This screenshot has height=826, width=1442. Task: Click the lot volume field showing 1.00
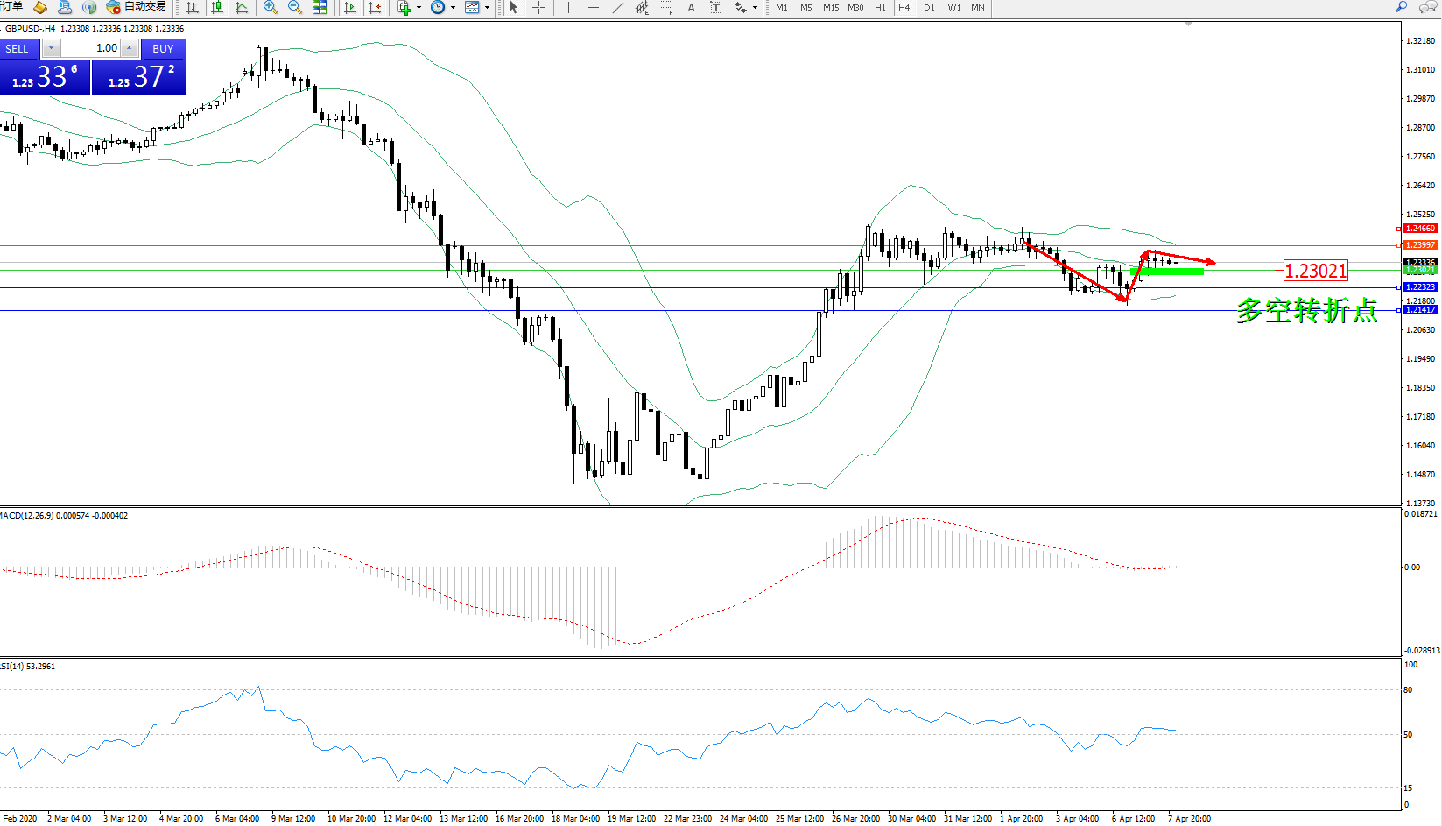point(90,48)
